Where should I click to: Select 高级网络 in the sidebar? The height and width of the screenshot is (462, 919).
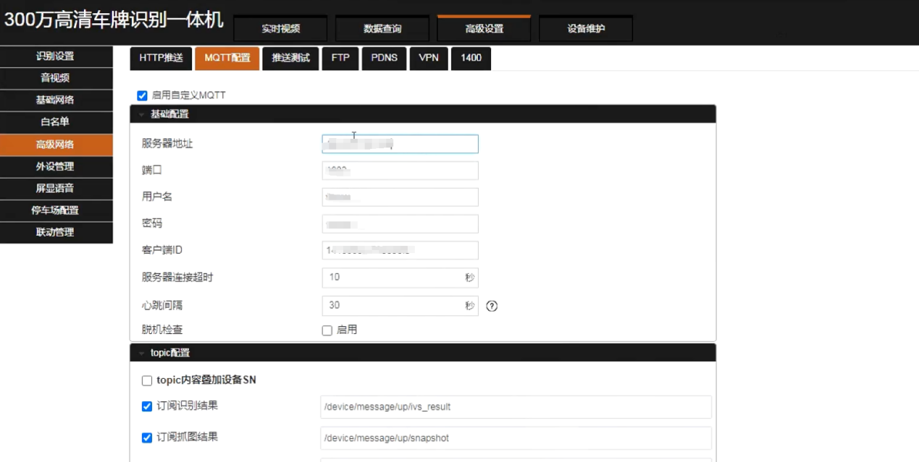56,145
